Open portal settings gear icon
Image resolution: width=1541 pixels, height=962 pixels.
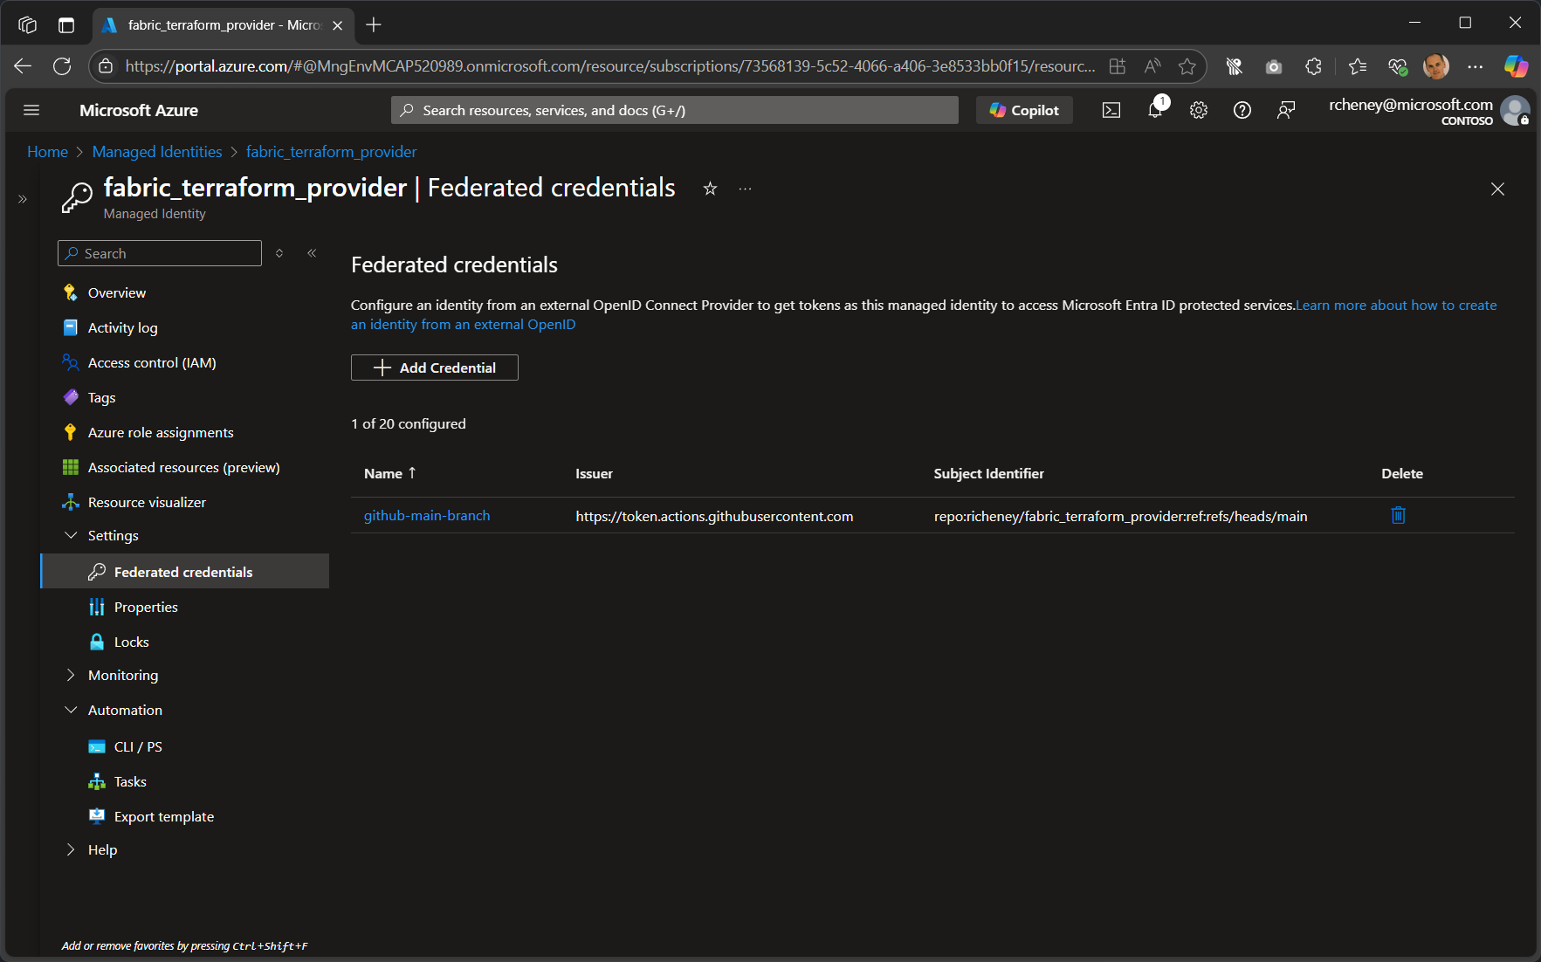(x=1199, y=110)
